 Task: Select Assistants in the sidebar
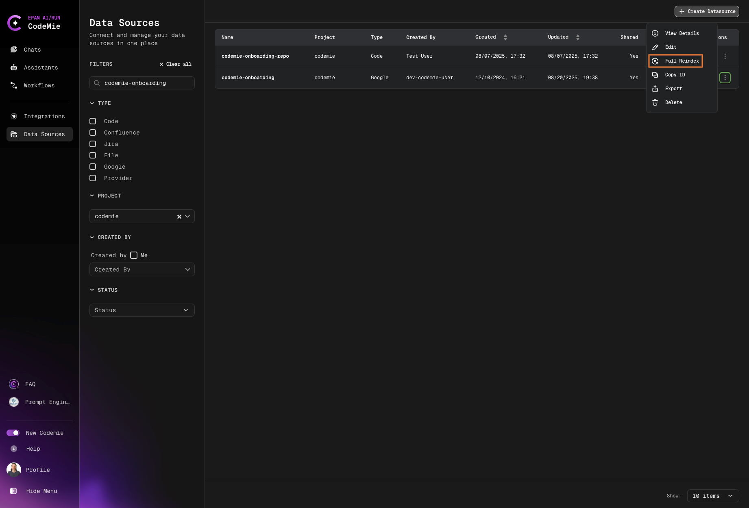[x=40, y=67]
